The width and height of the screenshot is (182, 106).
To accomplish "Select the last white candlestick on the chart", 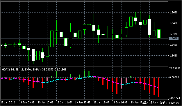I will click(x=159, y=34).
